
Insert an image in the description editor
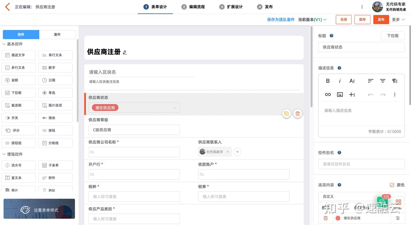[340, 94]
